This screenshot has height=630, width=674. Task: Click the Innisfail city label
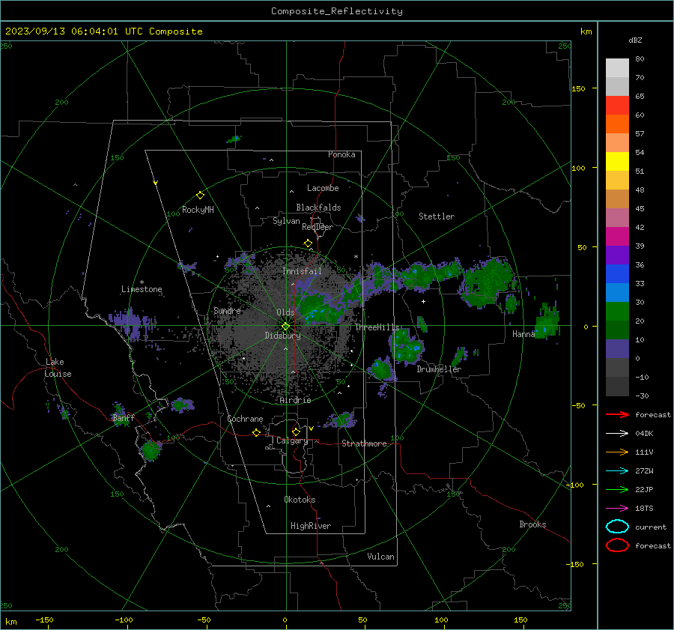click(302, 271)
